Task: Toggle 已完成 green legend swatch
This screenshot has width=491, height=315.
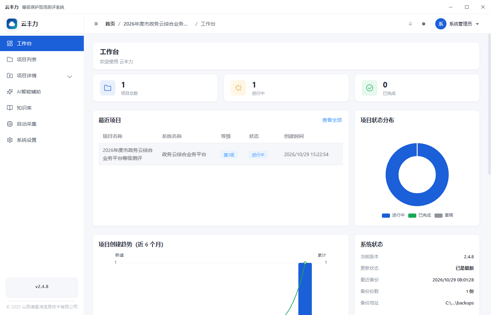Action: [x=412, y=216]
